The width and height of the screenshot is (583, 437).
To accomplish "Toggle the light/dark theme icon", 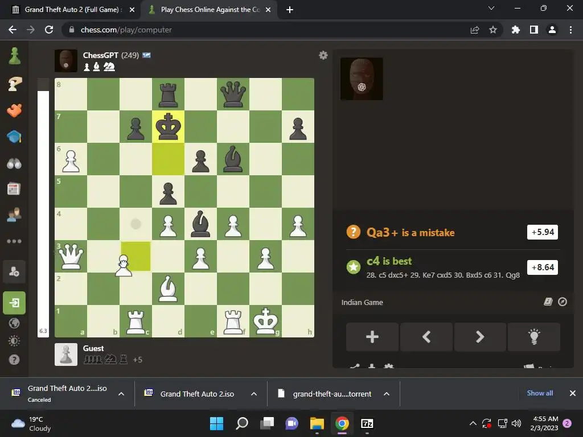I will pos(14,341).
